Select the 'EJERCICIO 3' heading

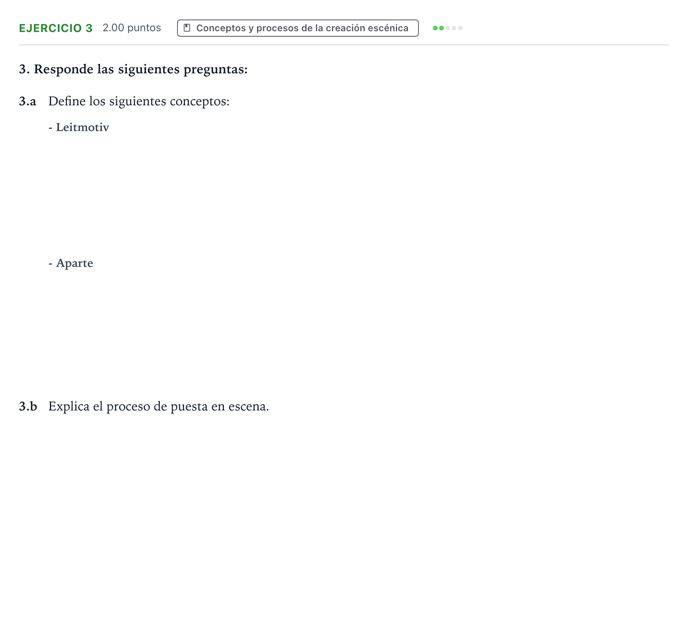[56, 28]
